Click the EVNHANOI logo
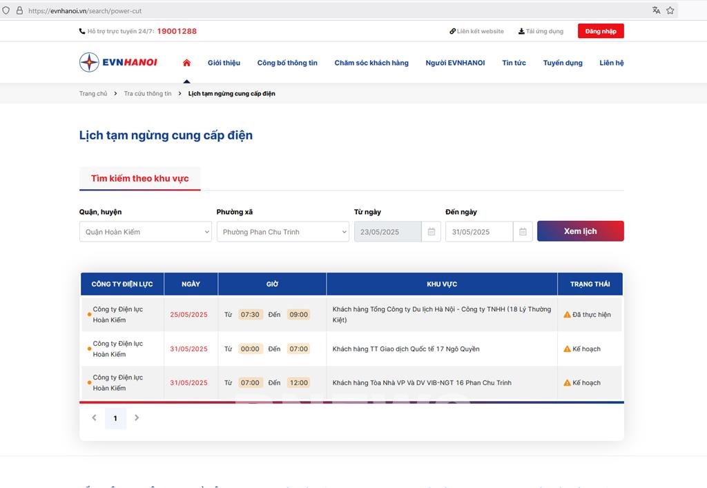Screen dimensions: 707x488 (118, 62)
